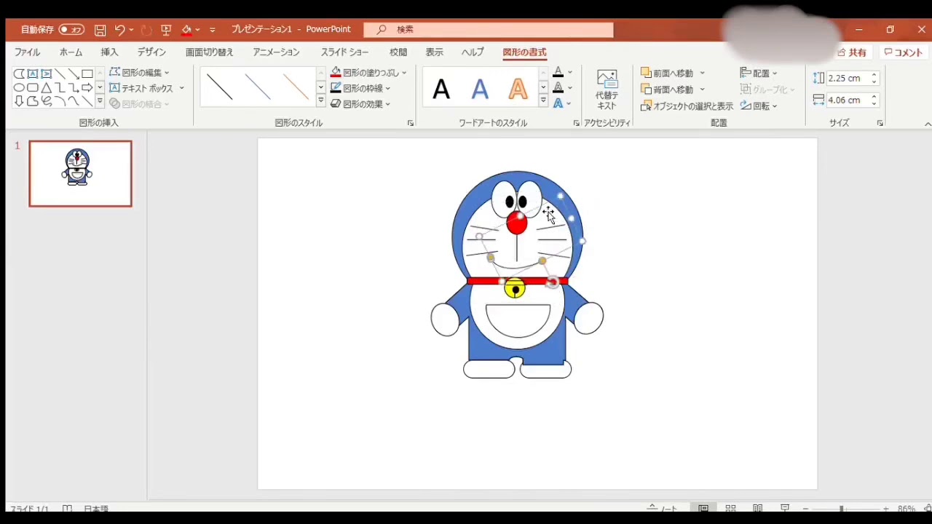Click 前面へ移動 bring forward button
The image size is (932, 524).
pos(668,73)
